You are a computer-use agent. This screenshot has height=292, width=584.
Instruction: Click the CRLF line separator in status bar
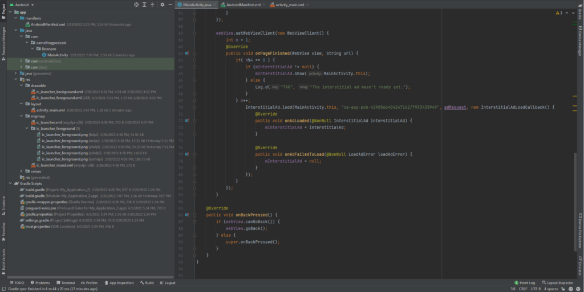522,289
